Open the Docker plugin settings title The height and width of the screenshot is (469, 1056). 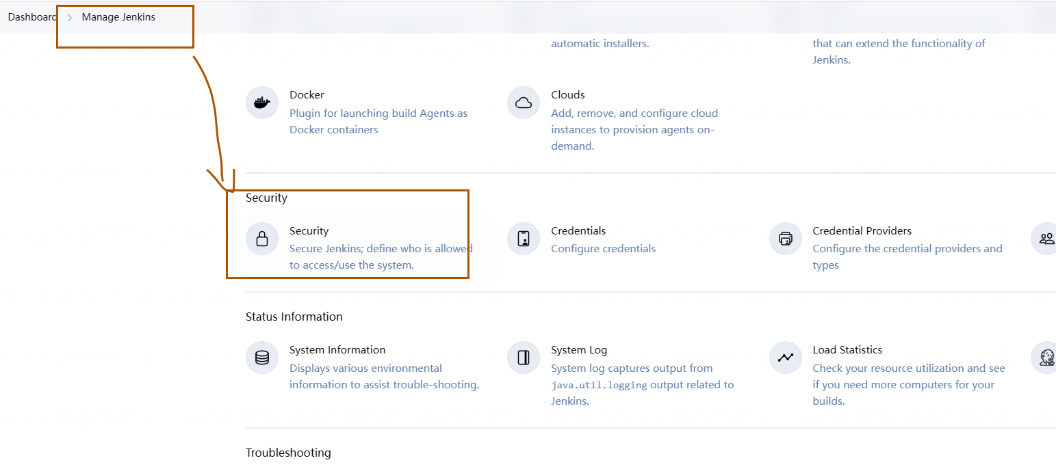pyautogui.click(x=307, y=94)
